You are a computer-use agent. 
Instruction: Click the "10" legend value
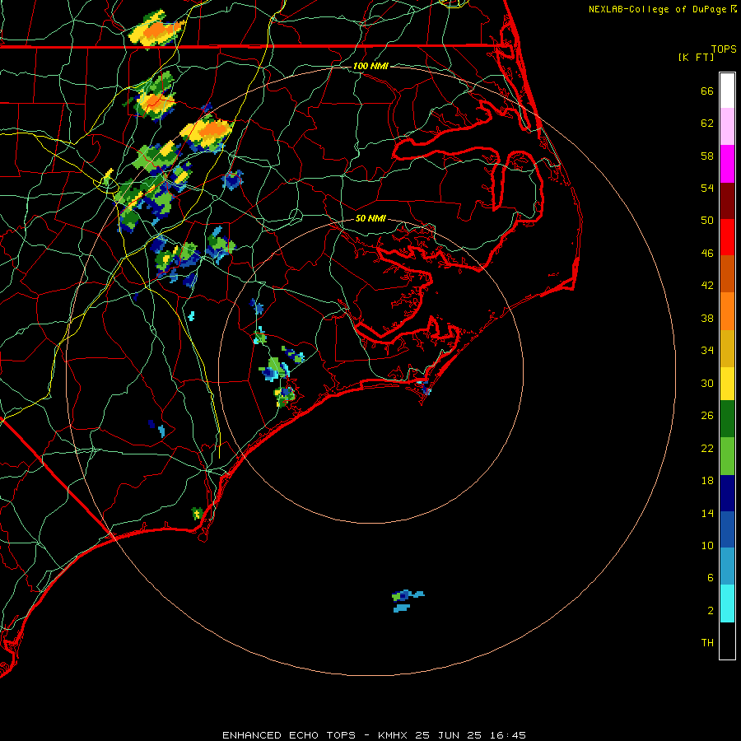[x=707, y=545]
